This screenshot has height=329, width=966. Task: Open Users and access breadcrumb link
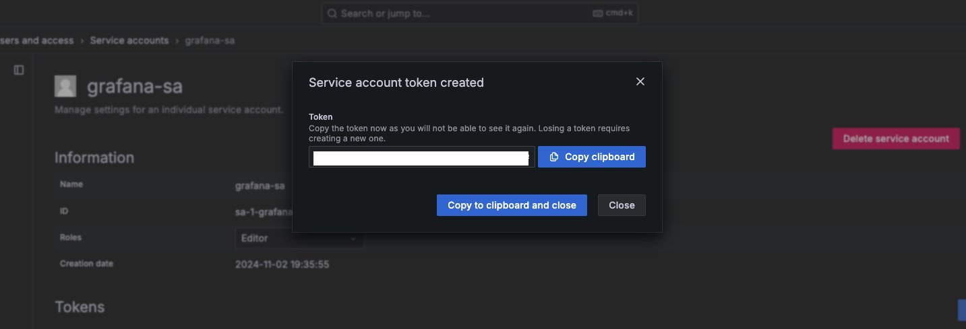37,40
